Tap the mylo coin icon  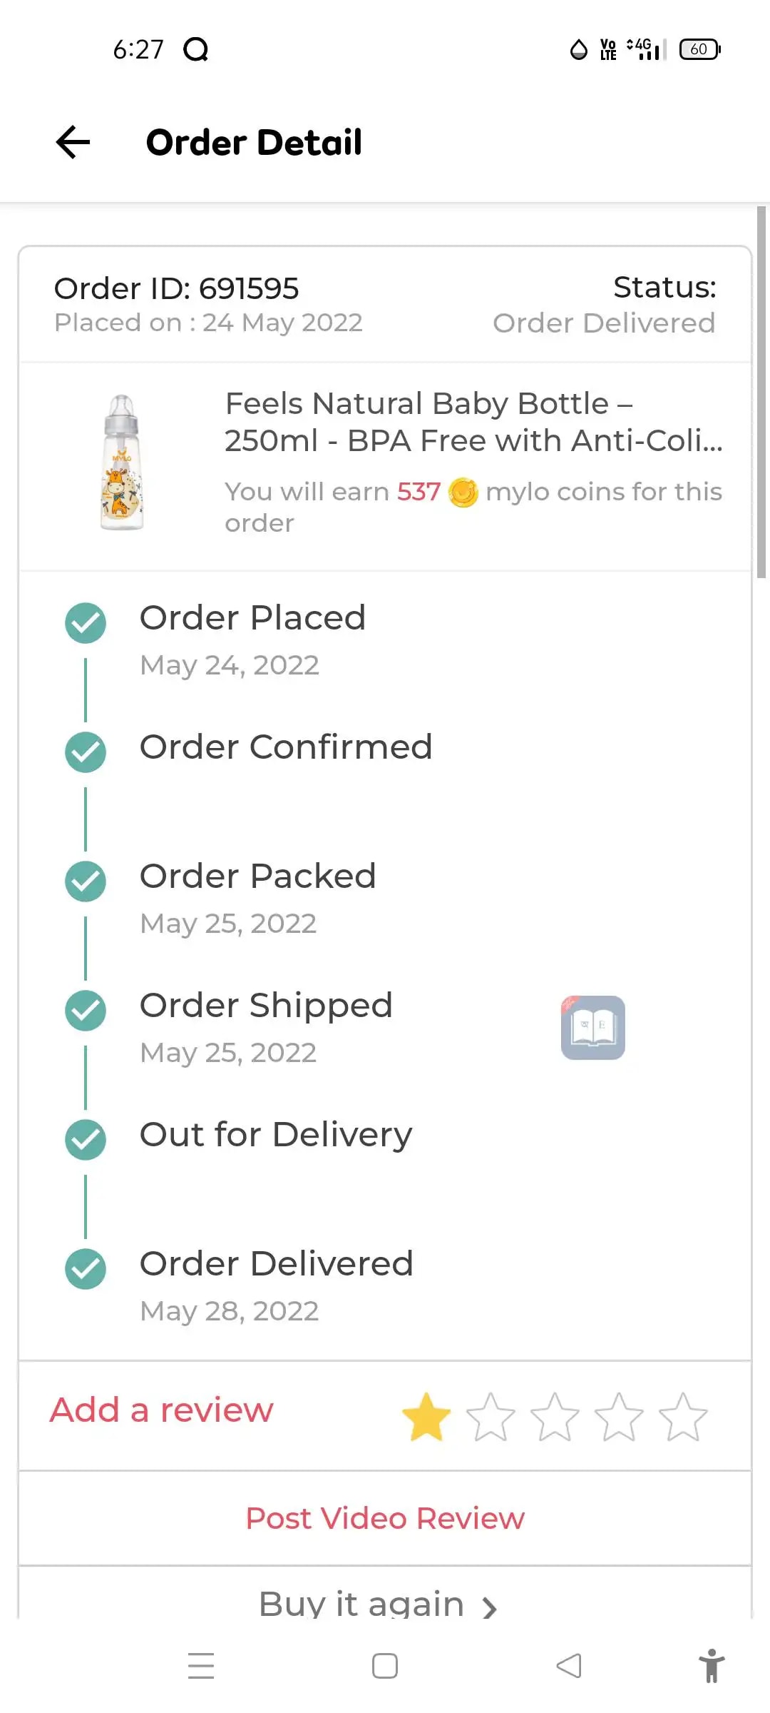[463, 492]
